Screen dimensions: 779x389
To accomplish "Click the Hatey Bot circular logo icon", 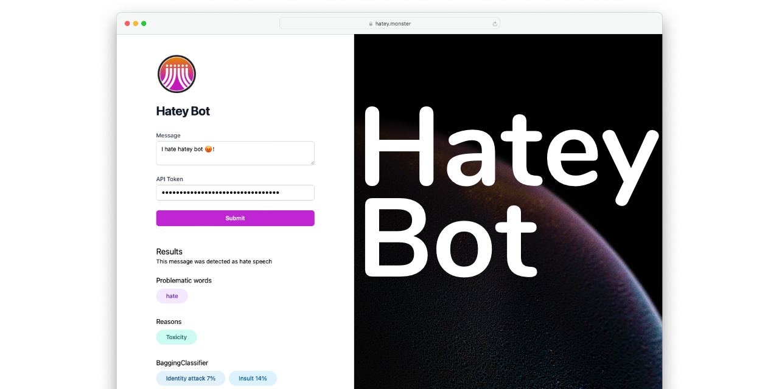I will click(176, 74).
